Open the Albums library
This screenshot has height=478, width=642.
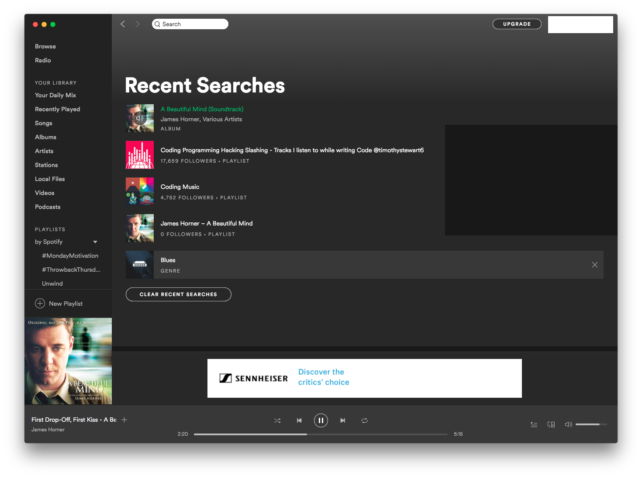coord(45,137)
